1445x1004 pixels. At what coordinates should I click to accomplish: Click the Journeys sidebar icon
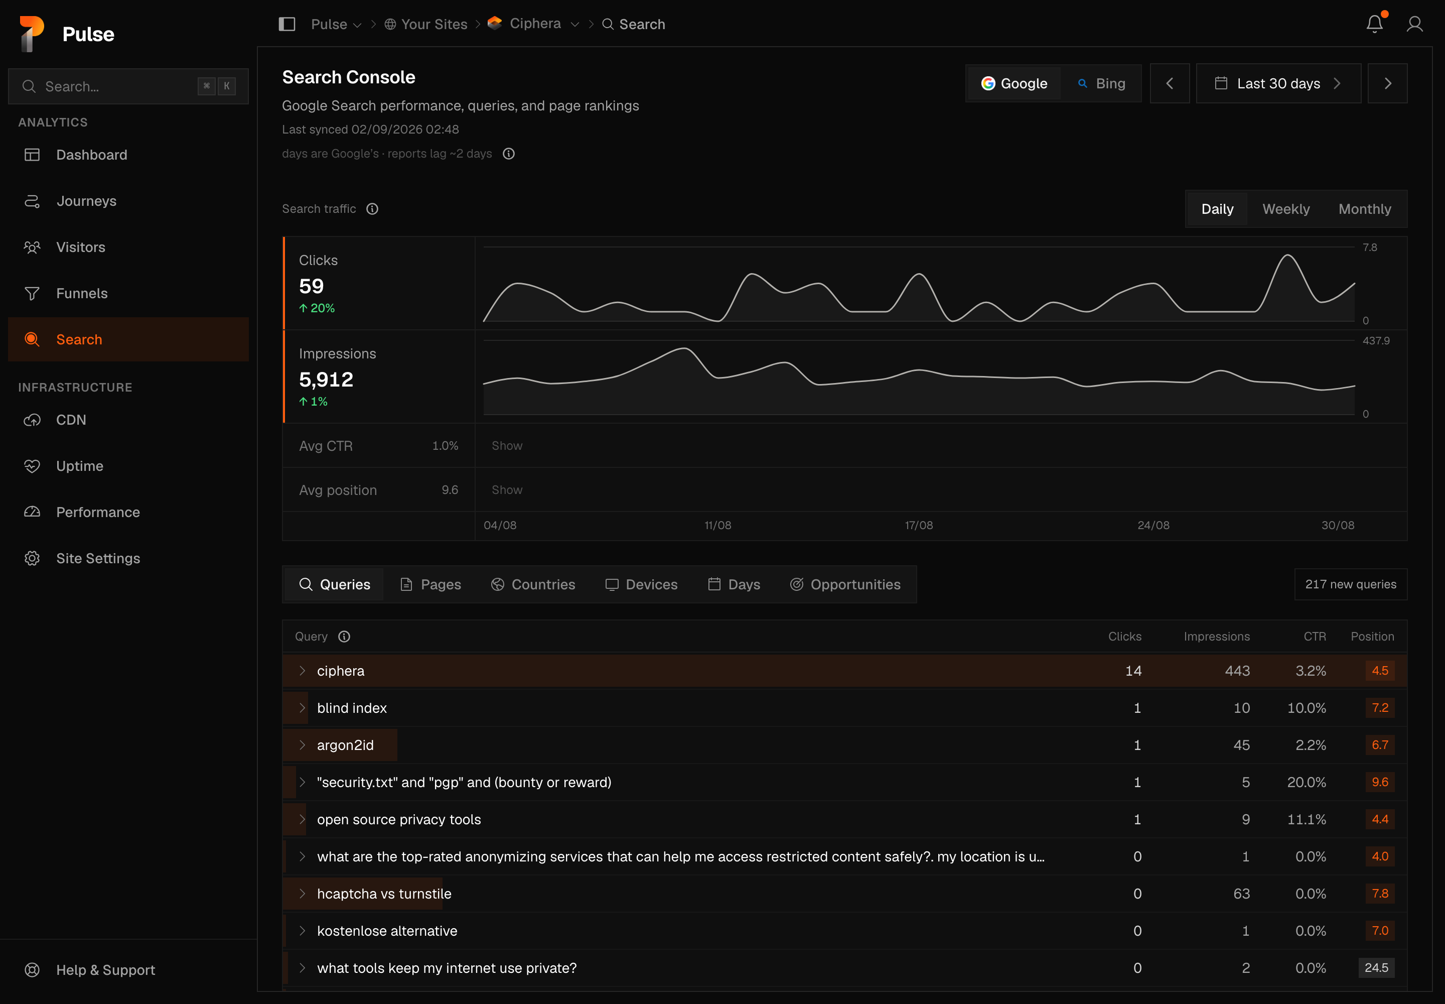32,201
